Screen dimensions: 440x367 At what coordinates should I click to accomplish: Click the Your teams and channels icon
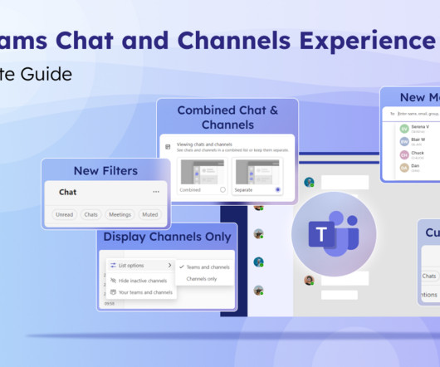click(113, 292)
